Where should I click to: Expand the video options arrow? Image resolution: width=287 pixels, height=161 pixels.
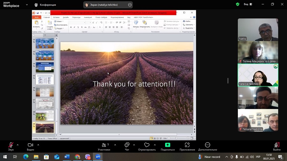[x=38, y=145]
